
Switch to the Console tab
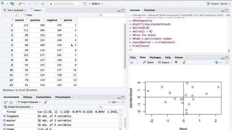coord(135,10)
